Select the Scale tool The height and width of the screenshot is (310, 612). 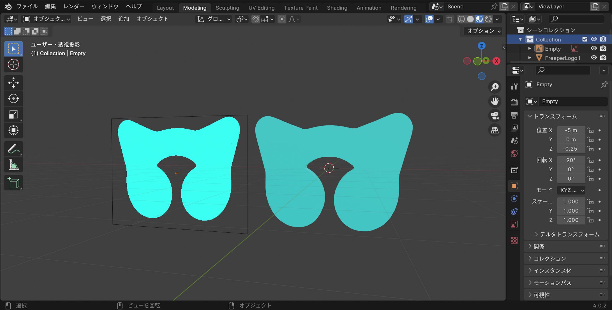pyautogui.click(x=13, y=115)
